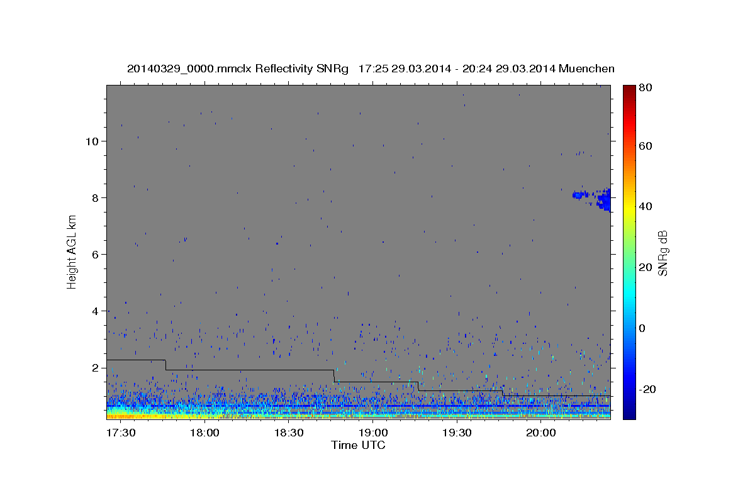The image size is (755, 503).
Task: Click the '18:00' time tick label
Action: [204, 433]
